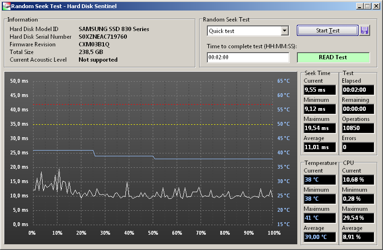Click the minimum CPU value 0,28 %
383x250 pixels.
point(358,199)
